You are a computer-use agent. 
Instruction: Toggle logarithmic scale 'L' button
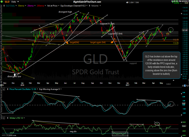point(185,86)
